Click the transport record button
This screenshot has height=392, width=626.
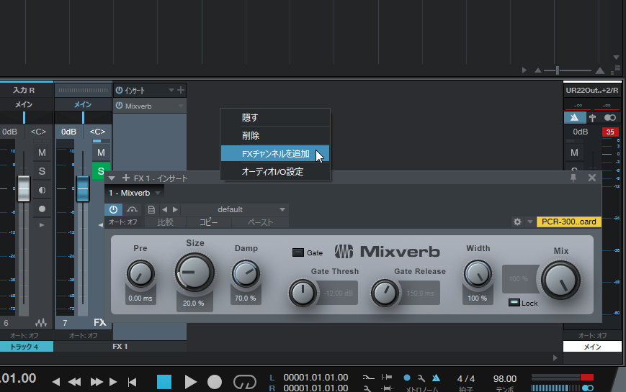pyautogui.click(x=215, y=382)
